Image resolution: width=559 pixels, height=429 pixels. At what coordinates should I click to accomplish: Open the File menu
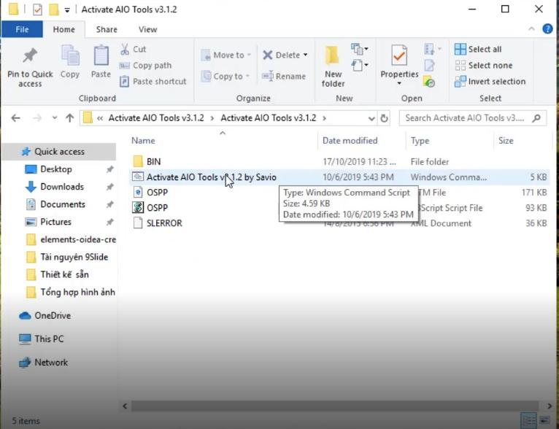(x=22, y=29)
